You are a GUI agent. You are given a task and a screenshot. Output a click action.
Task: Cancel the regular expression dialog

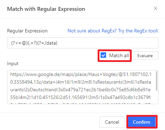[x=112, y=122]
